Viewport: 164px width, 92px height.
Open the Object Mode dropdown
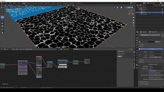(x=5, y=7)
